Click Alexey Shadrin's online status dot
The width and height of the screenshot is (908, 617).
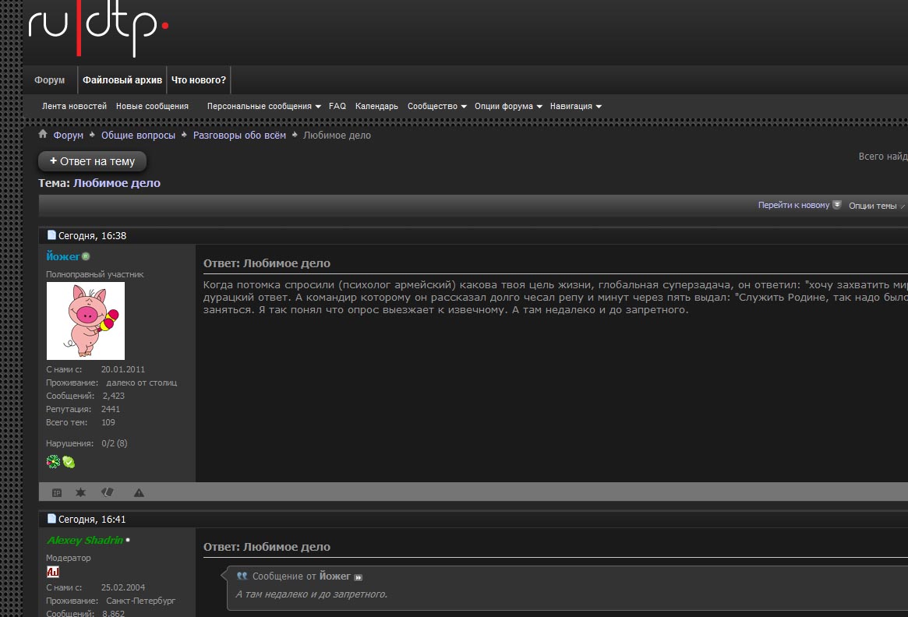pos(128,540)
